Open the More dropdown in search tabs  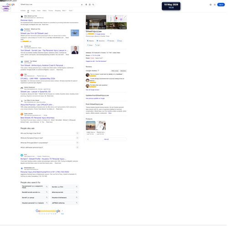(65, 11)
